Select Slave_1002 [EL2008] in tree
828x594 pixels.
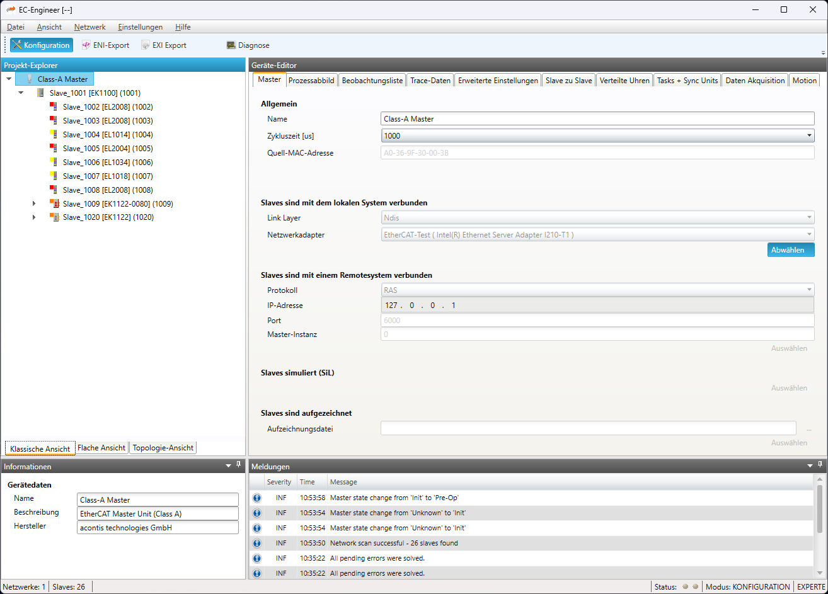coord(107,107)
